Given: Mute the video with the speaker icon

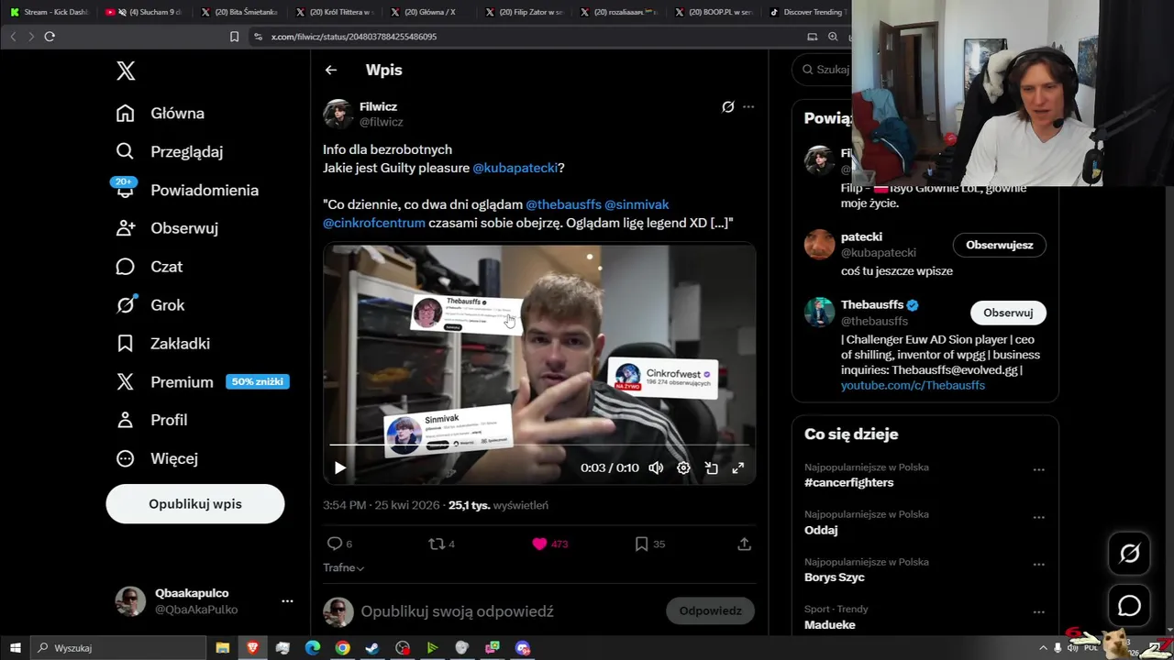Looking at the screenshot, I should click(656, 467).
